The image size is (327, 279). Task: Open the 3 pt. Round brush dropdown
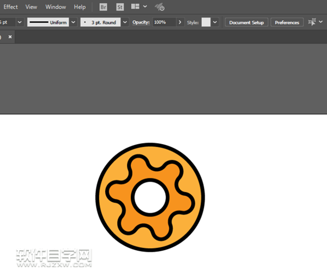pyautogui.click(x=125, y=22)
